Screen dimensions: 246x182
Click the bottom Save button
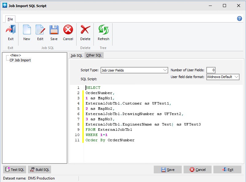[168, 170]
